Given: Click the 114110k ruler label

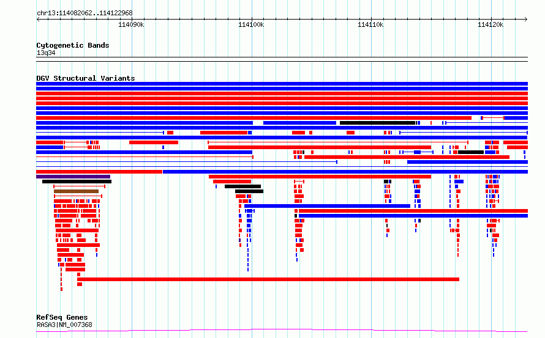Looking at the screenshot, I should pos(370,24).
